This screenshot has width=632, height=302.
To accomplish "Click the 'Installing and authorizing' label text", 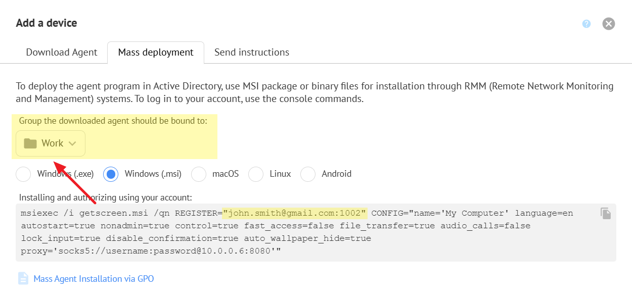I will pos(106,197).
